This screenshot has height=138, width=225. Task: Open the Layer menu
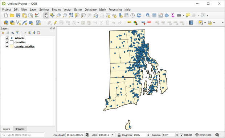[x=33, y=9]
